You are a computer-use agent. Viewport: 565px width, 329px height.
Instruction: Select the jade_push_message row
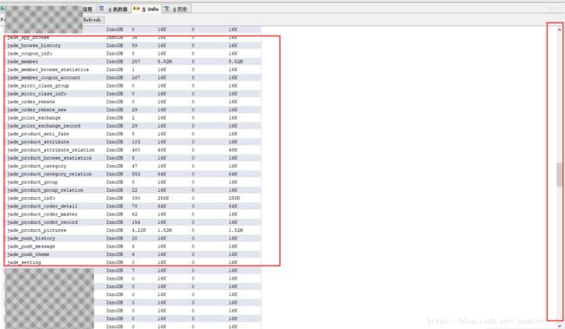point(133,247)
